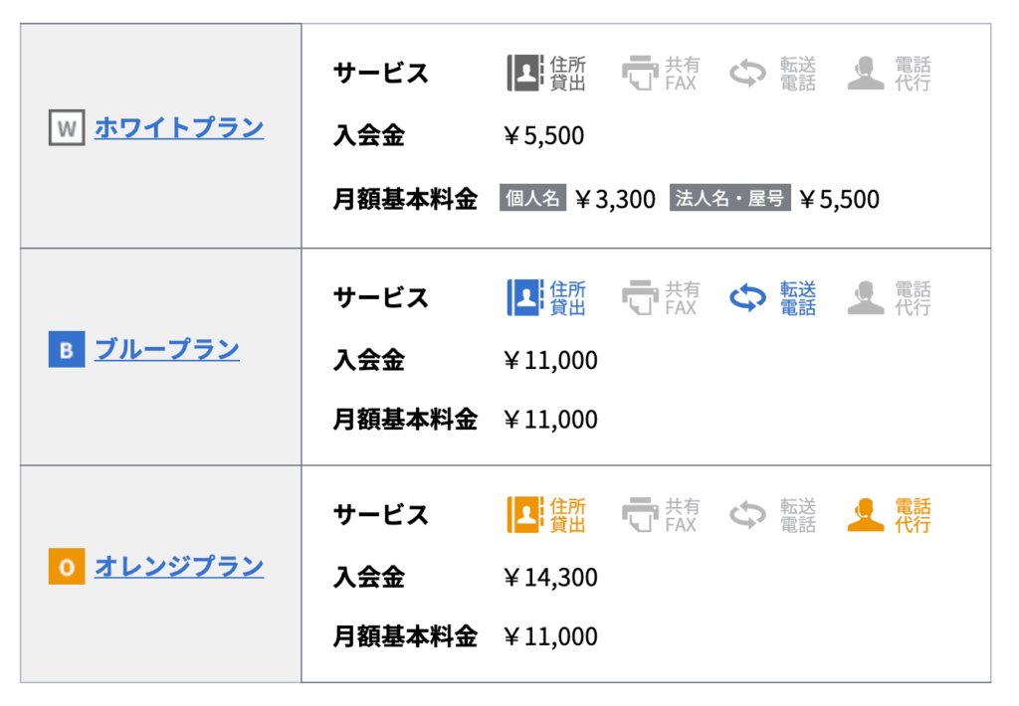The width and height of the screenshot is (1019, 706).
Task: Click the blue B plan badge icon
Action: [67, 349]
